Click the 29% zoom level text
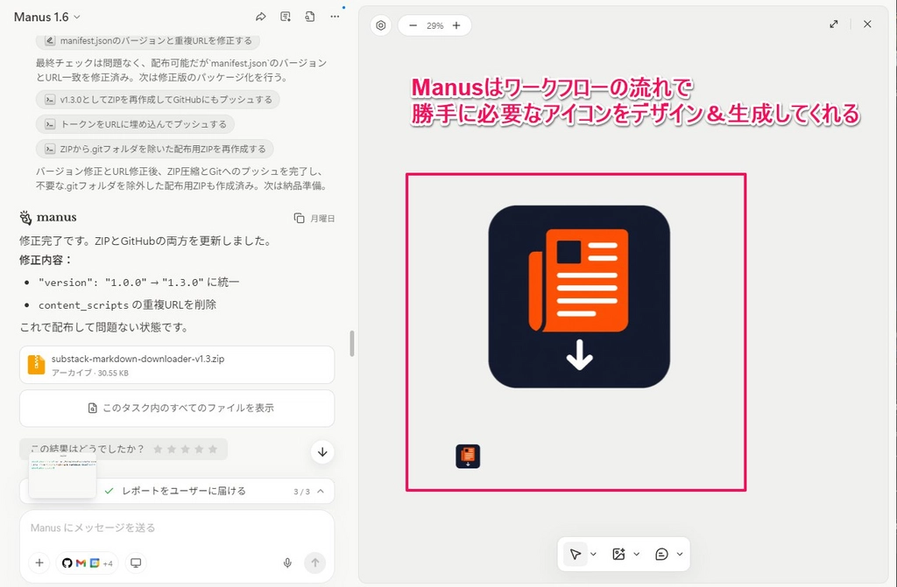This screenshot has width=897, height=587. (x=434, y=25)
